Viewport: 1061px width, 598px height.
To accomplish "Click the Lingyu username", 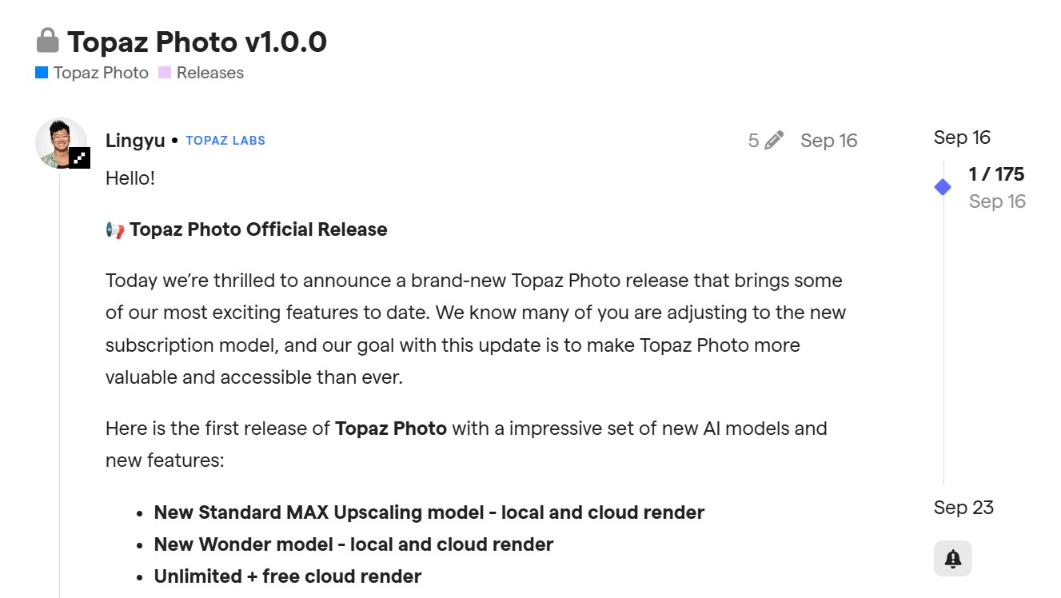I will pyautogui.click(x=135, y=141).
